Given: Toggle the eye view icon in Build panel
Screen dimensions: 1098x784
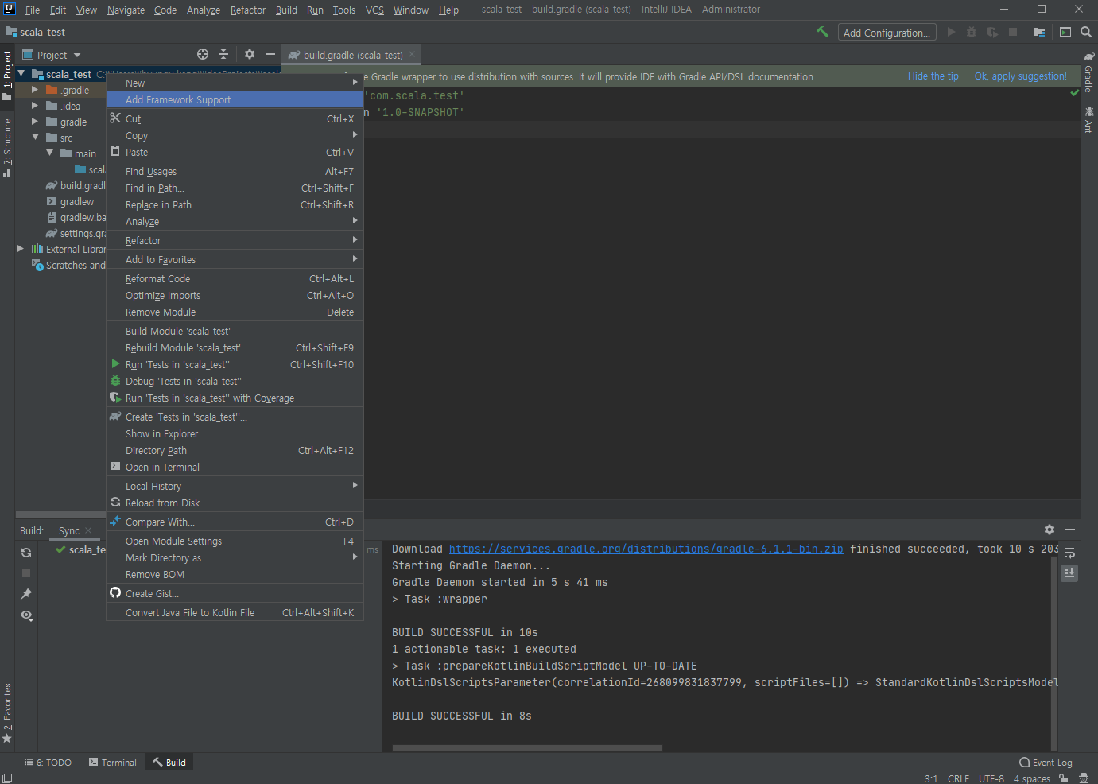Looking at the screenshot, I should 26,615.
